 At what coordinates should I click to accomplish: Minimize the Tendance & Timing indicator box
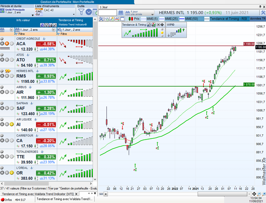tap(158, 25)
